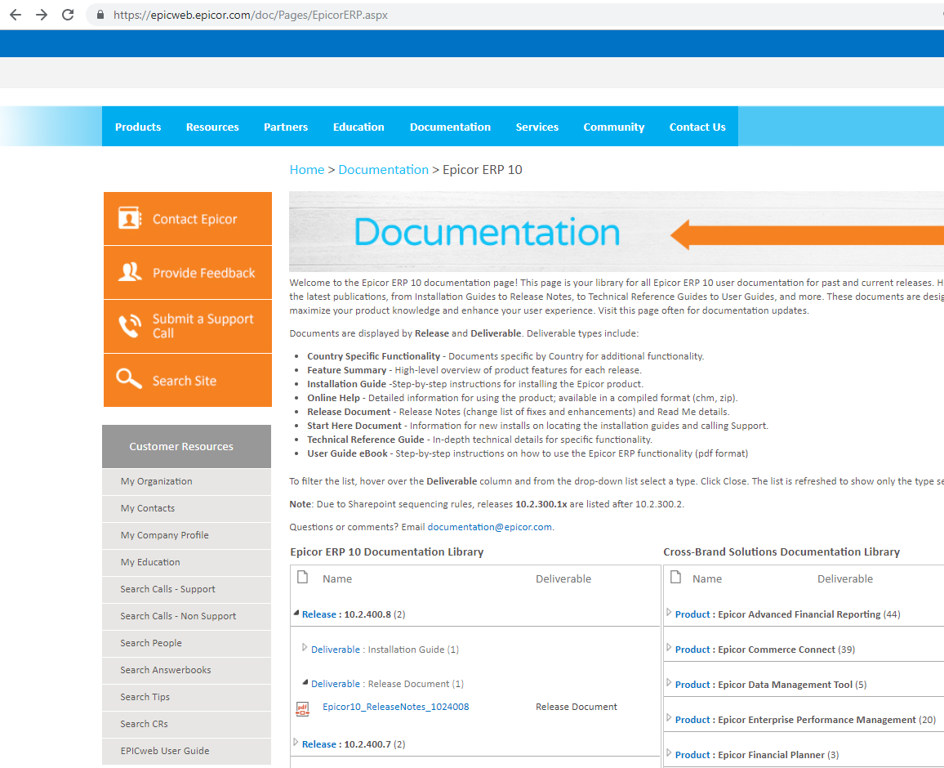Click the Provide Feedback button label
This screenshot has width=944, height=768.
204,273
